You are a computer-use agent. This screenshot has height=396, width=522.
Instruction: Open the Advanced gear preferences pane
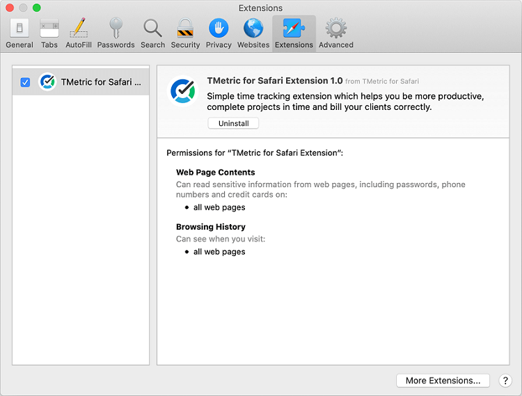click(336, 33)
